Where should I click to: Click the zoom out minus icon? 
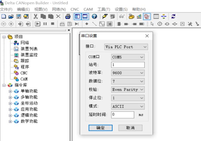click(x=4, y=24)
